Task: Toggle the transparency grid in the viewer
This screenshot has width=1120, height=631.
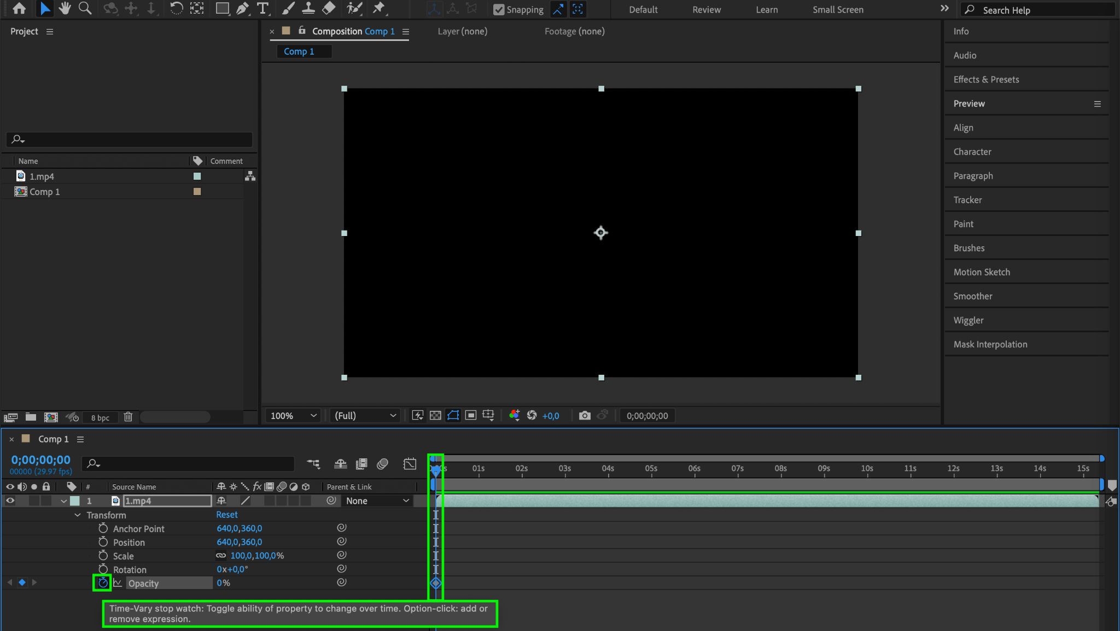Action: [x=435, y=416]
